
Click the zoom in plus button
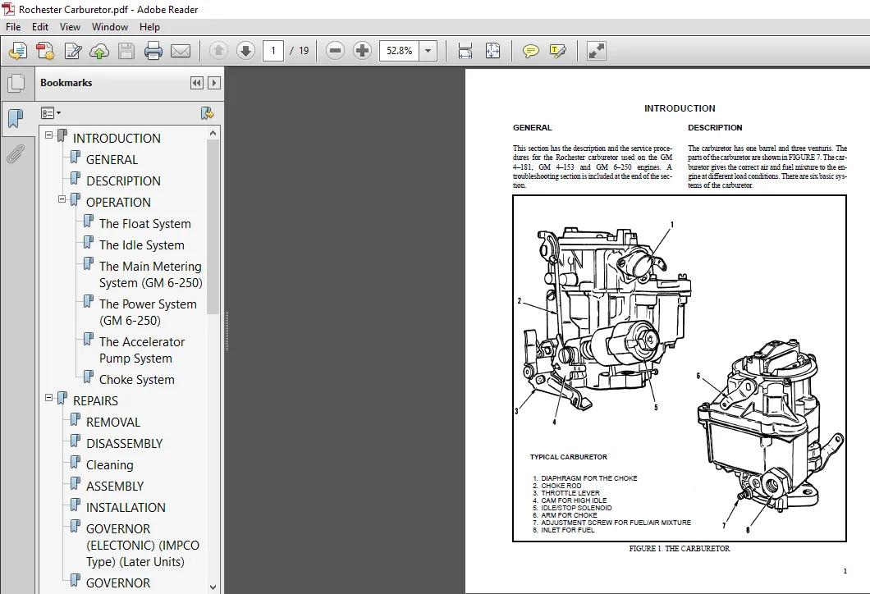click(x=362, y=51)
